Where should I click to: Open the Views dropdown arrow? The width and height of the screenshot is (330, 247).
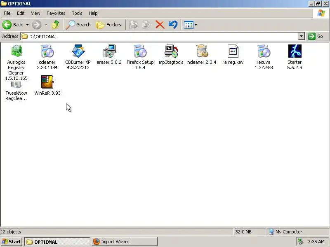(x=196, y=25)
